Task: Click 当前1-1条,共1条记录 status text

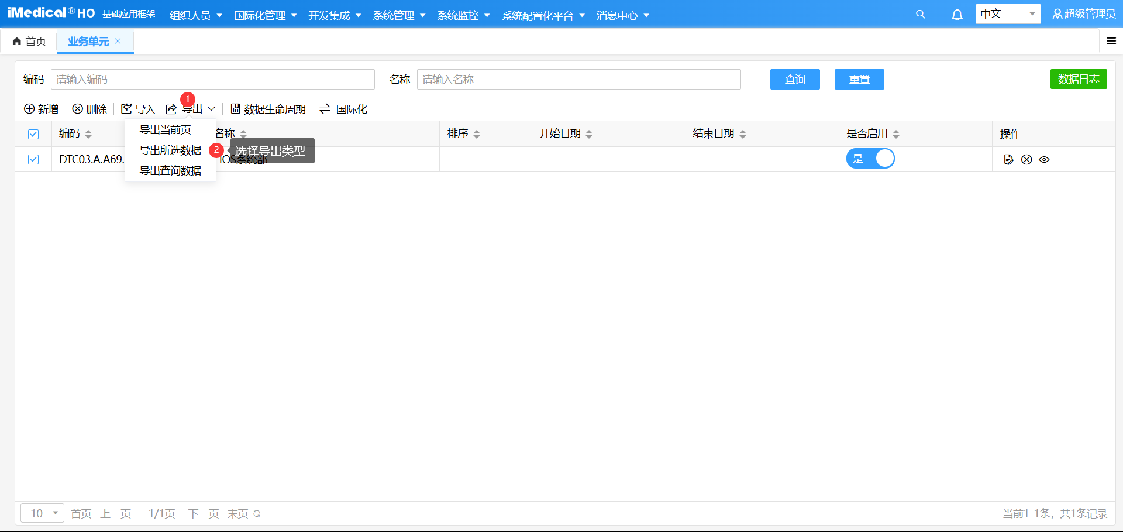Action: point(1055,513)
